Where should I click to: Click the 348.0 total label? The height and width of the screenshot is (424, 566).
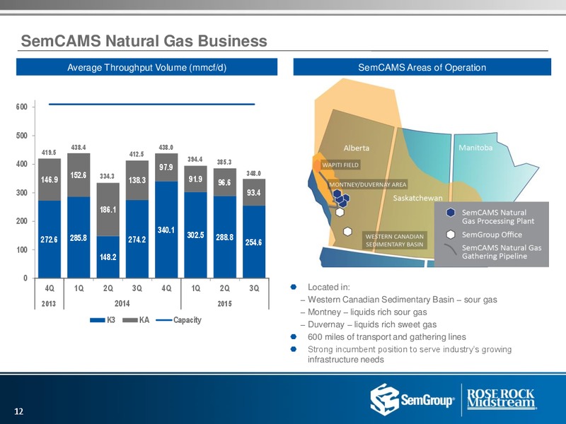(254, 173)
